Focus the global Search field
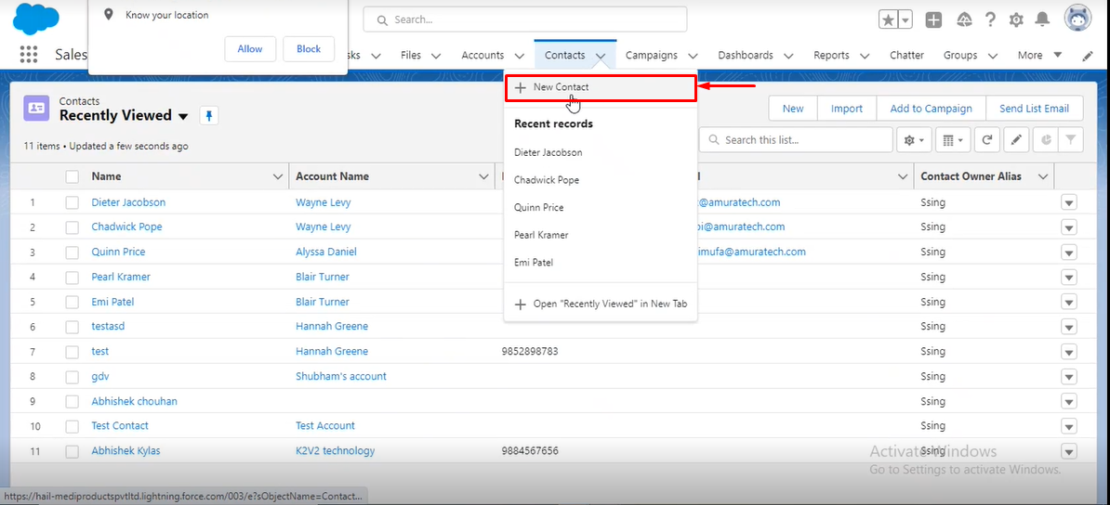This screenshot has width=1110, height=505. [525, 19]
